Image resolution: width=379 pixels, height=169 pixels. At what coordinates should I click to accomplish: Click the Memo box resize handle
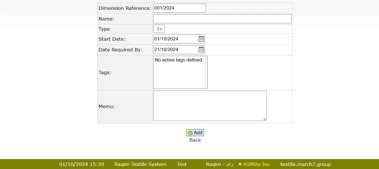pos(265,119)
